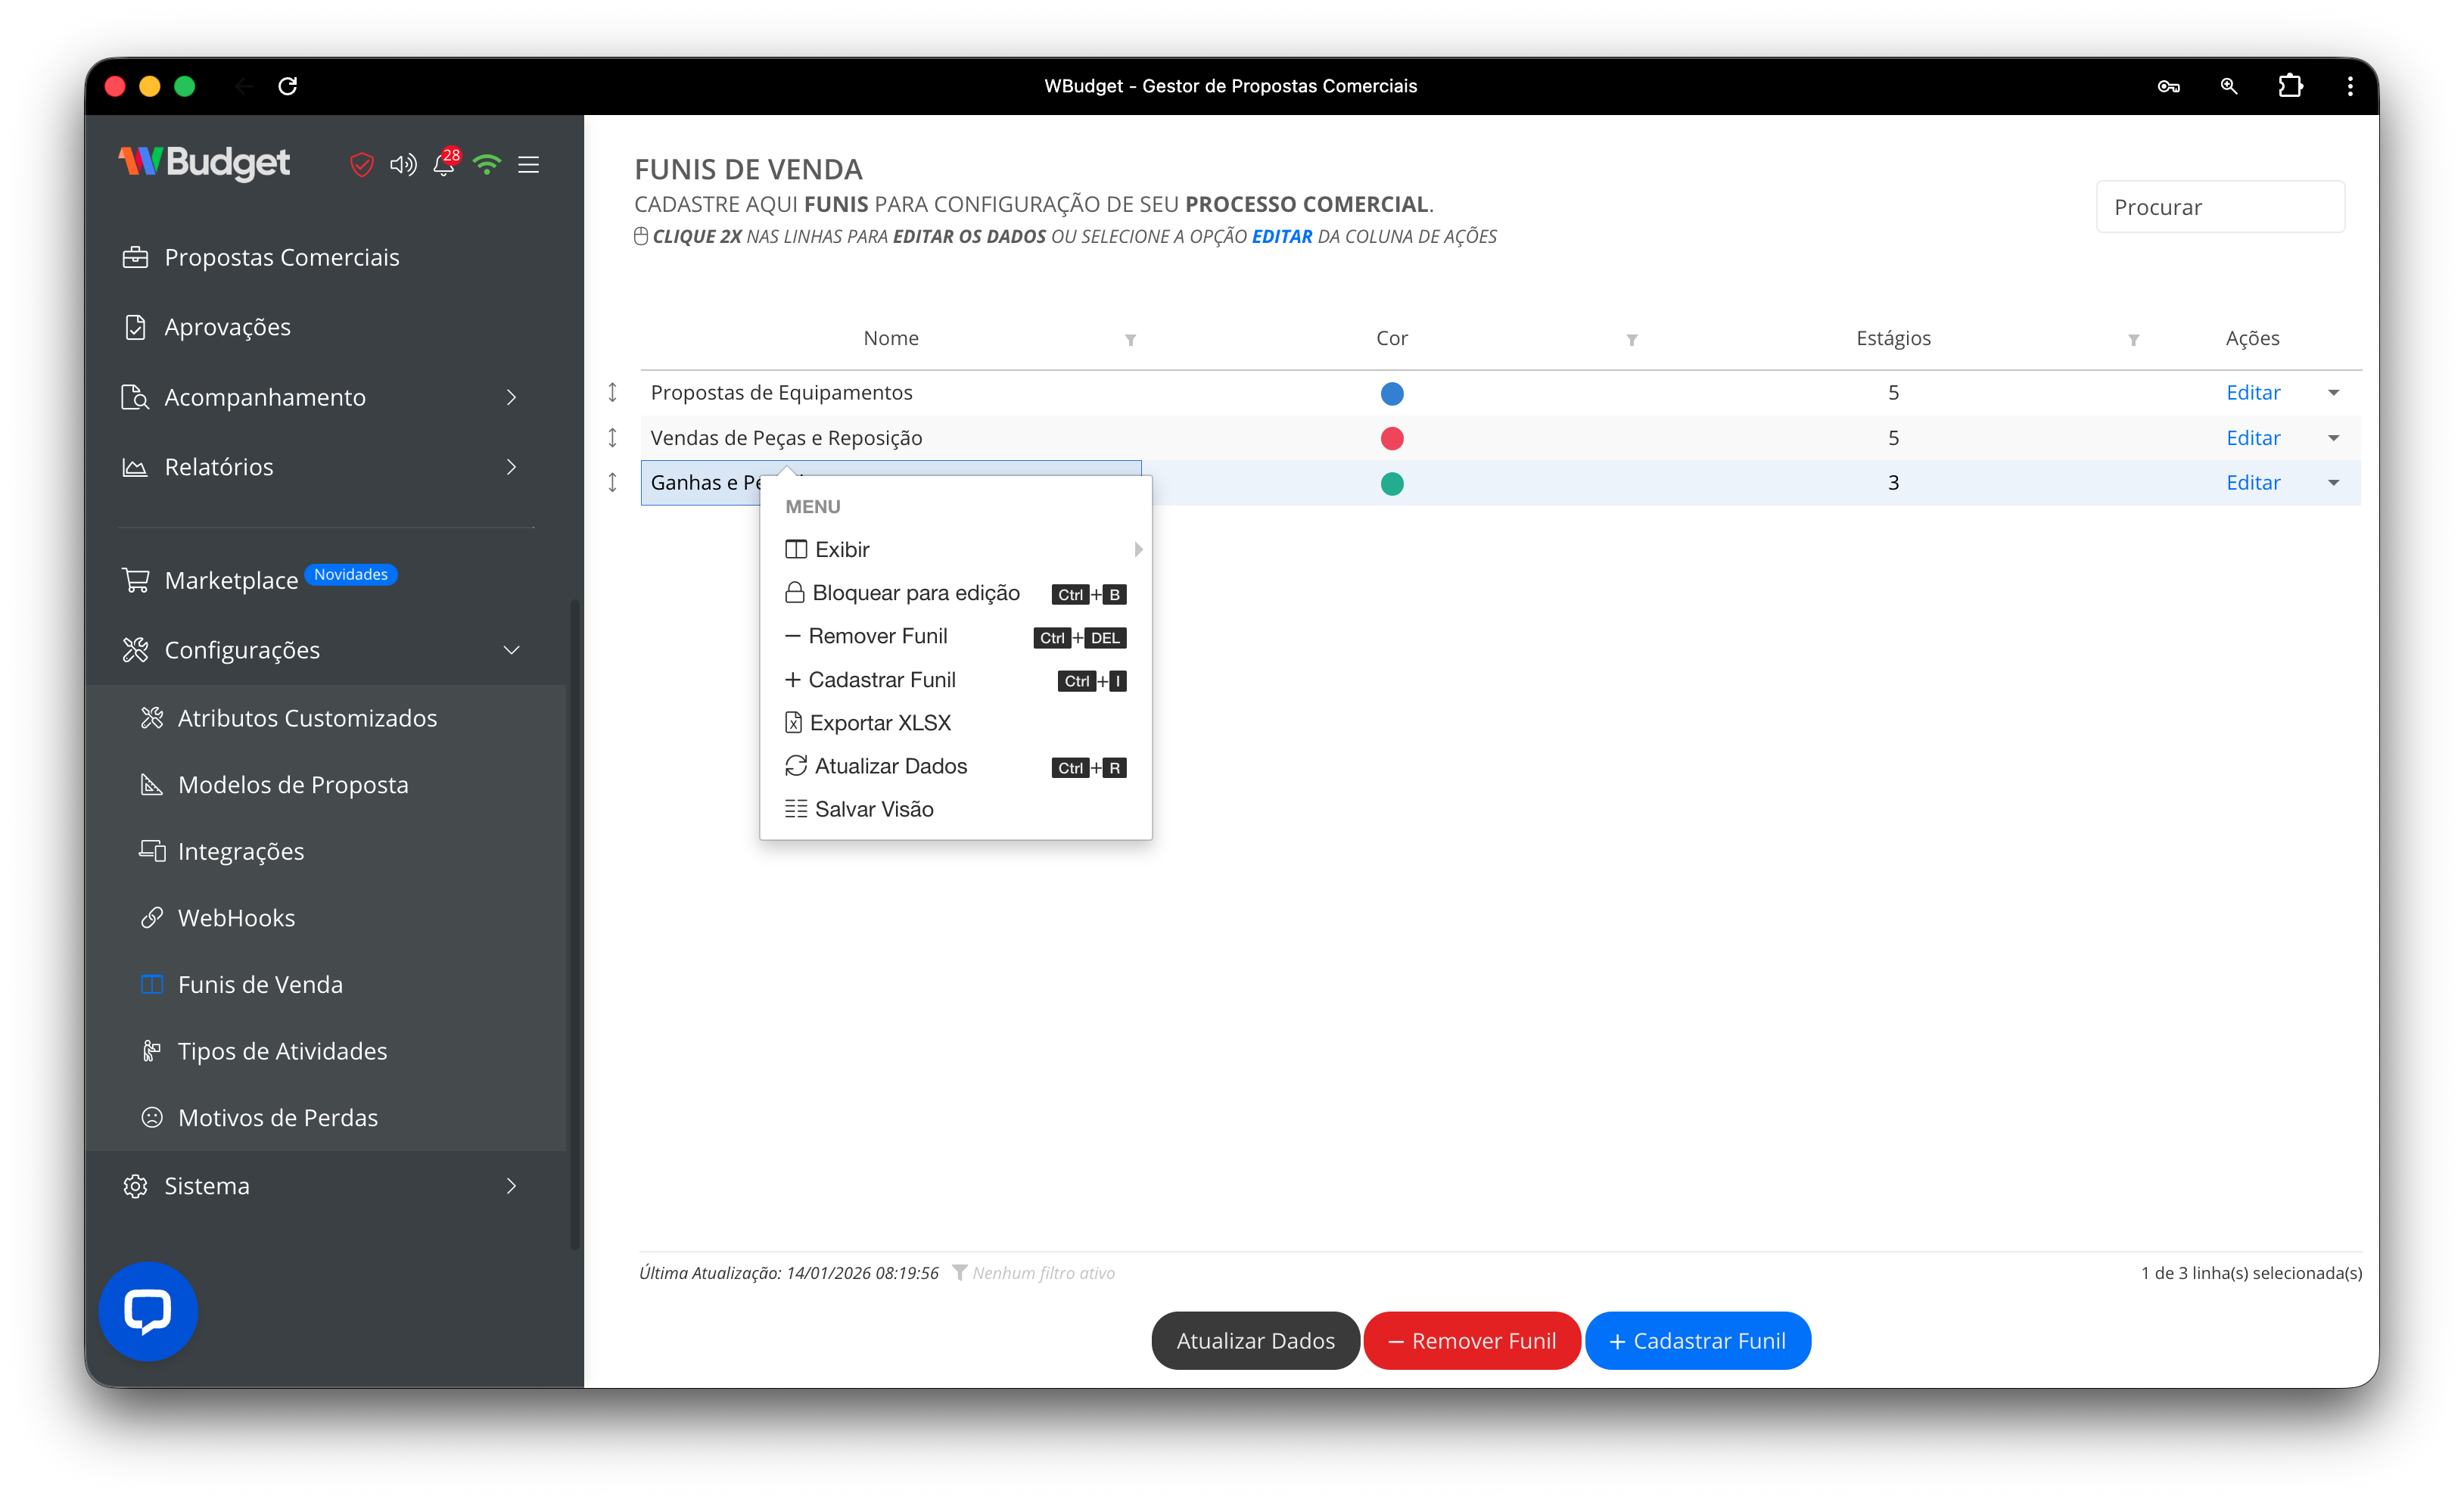Image resolution: width=2464 pixels, height=1500 pixels.
Task: Click the red shield security icon
Action: point(361,165)
